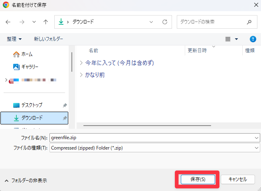Expand the file name suggestions dropdown
This screenshot has width=261, height=191.
tap(256, 137)
